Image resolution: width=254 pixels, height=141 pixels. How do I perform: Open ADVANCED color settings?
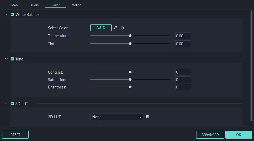click(x=210, y=135)
